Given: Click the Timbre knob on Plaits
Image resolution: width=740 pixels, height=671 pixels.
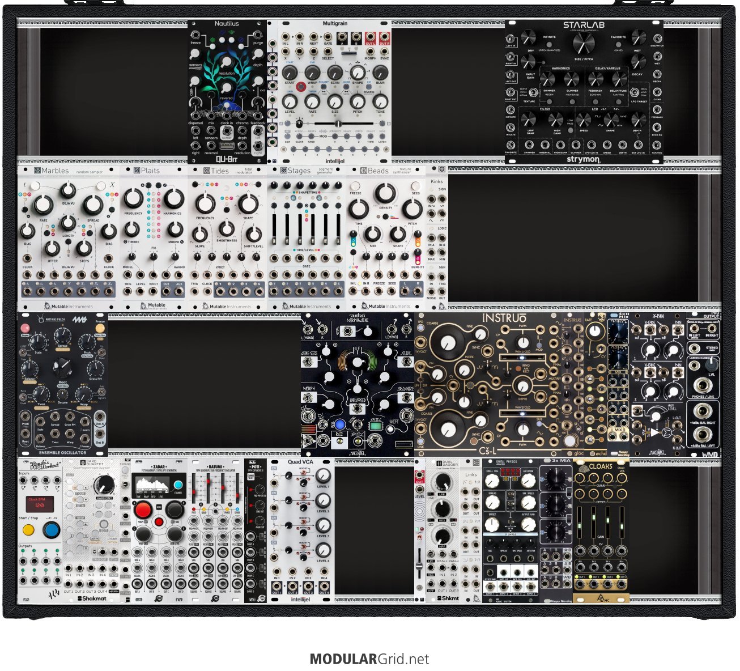Looking at the screenshot, I should tap(133, 230).
